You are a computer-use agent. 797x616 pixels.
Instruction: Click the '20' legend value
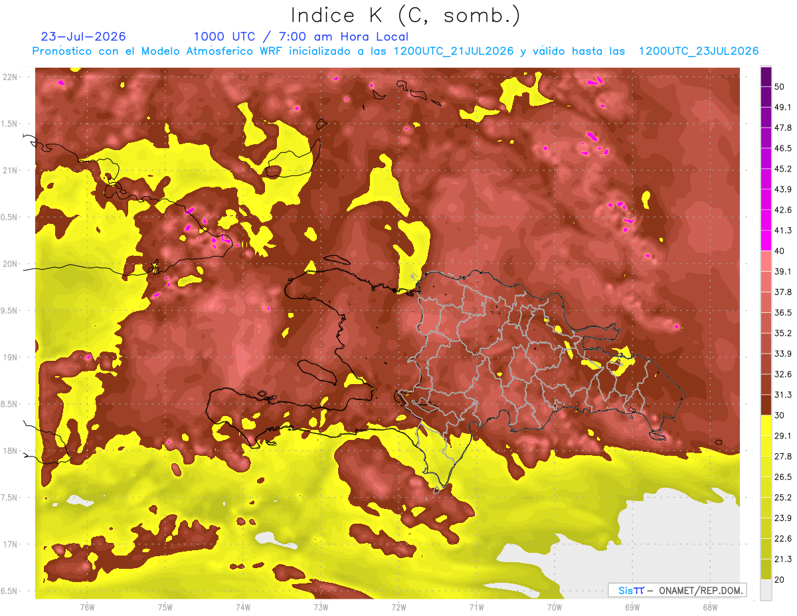(779, 580)
